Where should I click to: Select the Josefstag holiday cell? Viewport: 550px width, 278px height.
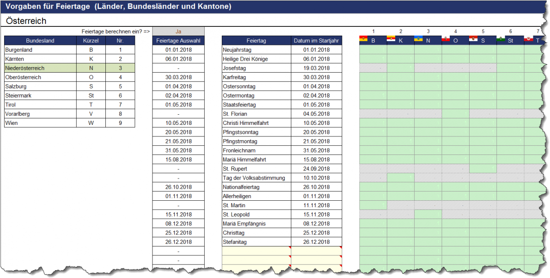point(257,68)
